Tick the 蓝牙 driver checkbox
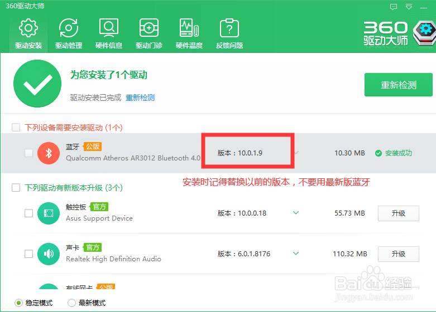This screenshot has width=436, height=312. 28,153
